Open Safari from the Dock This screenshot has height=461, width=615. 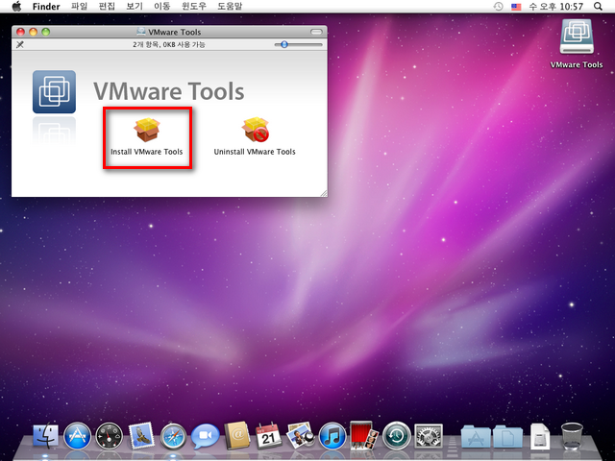pos(173,436)
